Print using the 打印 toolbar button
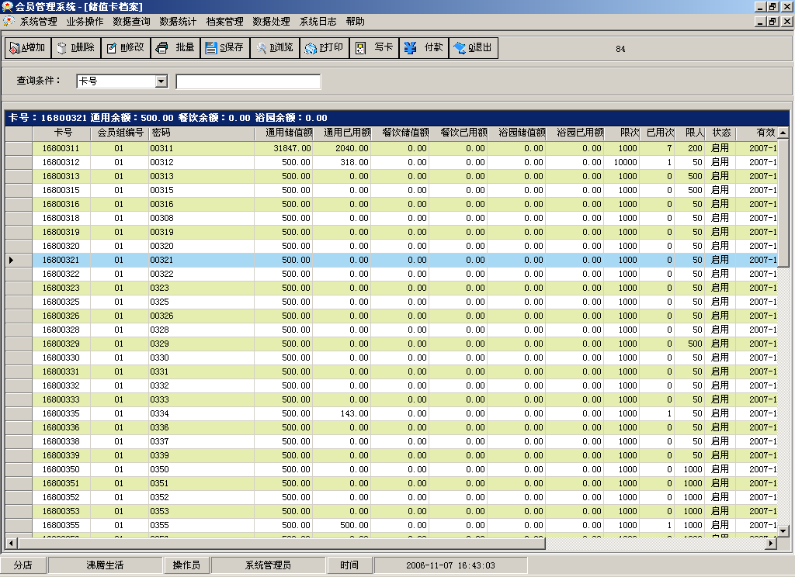 click(324, 48)
